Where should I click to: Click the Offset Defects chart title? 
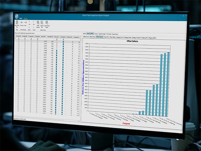click(132, 41)
